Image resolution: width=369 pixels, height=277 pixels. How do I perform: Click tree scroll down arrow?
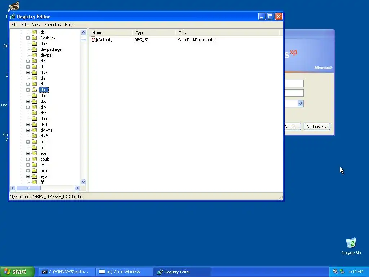pyautogui.click(x=84, y=182)
